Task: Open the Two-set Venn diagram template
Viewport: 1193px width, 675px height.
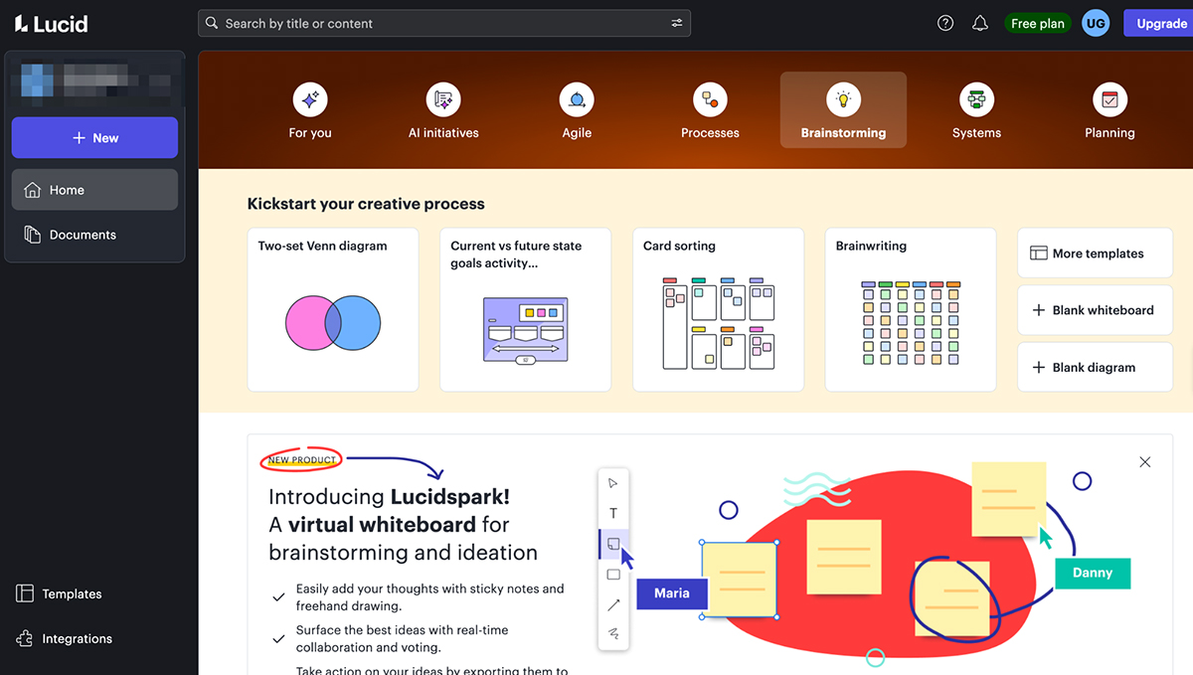Action: 332,308
